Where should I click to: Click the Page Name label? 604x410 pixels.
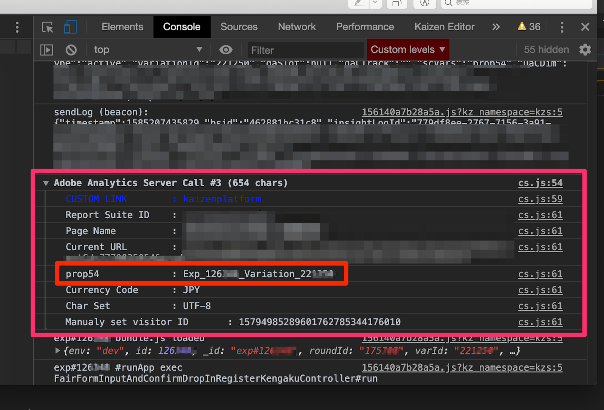click(x=91, y=231)
